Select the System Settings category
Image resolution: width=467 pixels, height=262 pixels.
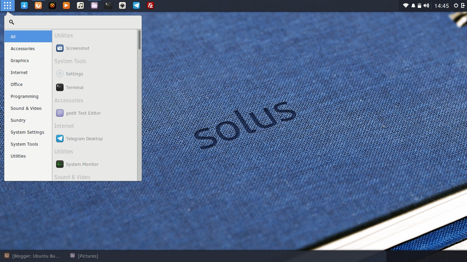pos(28,132)
